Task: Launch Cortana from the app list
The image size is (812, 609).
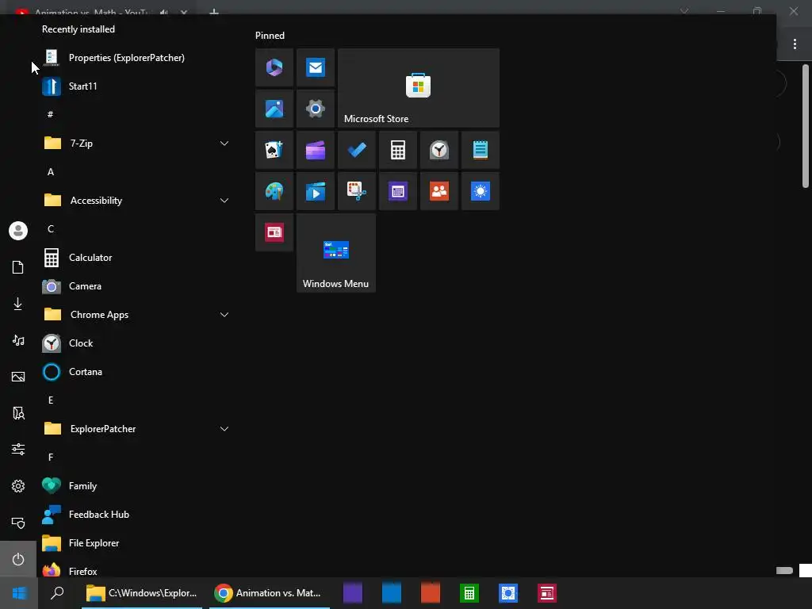Action: [x=136, y=372]
